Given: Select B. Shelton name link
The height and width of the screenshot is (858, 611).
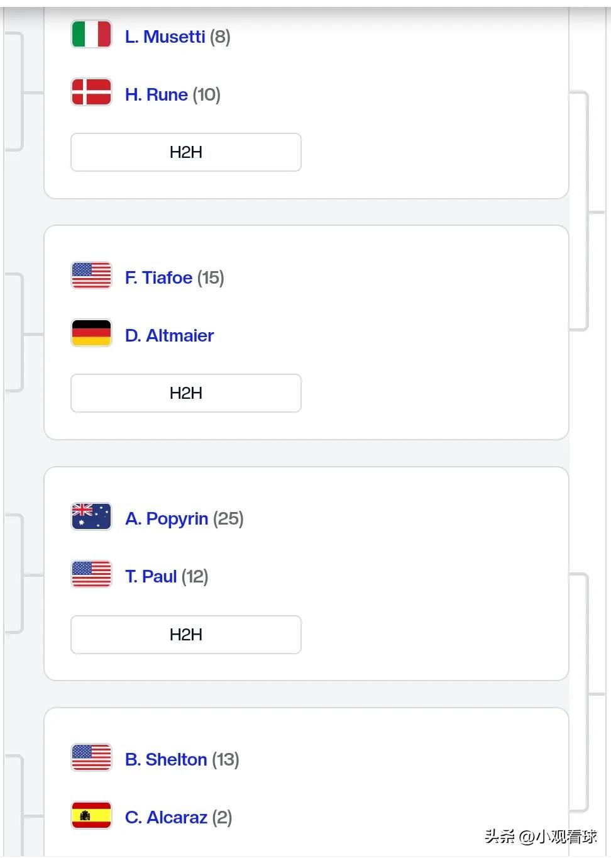Looking at the screenshot, I should [x=166, y=759].
